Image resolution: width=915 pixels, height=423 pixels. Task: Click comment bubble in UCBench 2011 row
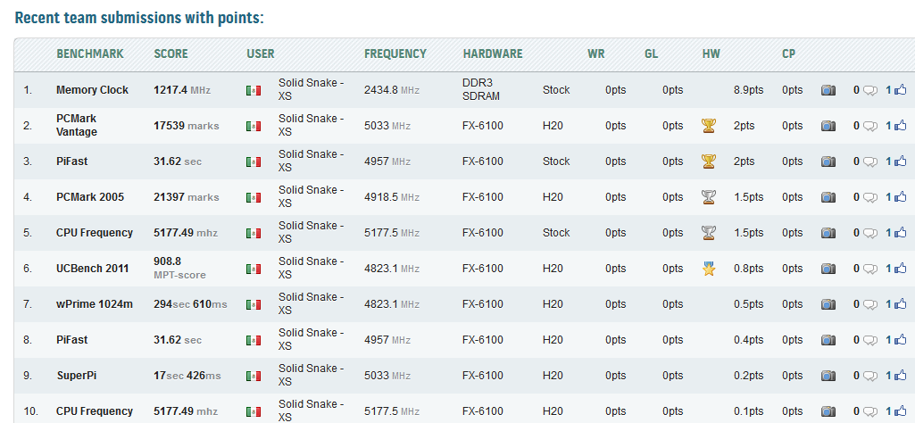point(870,269)
